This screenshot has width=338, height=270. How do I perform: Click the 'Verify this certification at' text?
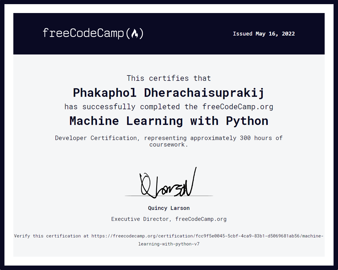pos(51,236)
